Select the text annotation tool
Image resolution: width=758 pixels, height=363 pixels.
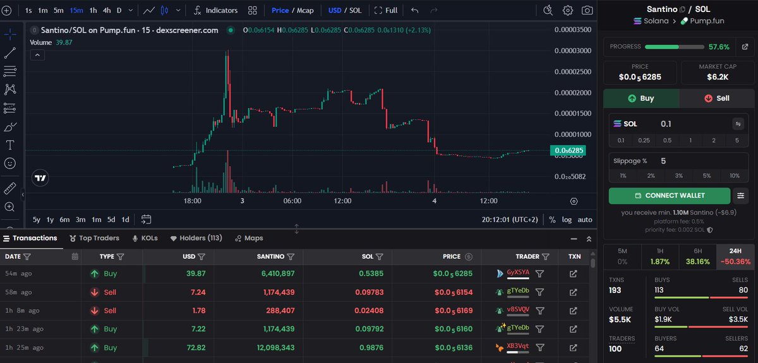click(10, 145)
